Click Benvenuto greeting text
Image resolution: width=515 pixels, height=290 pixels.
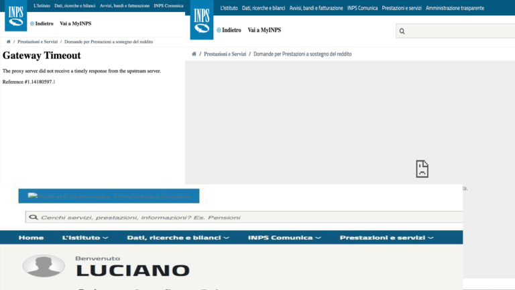coord(97,258)
